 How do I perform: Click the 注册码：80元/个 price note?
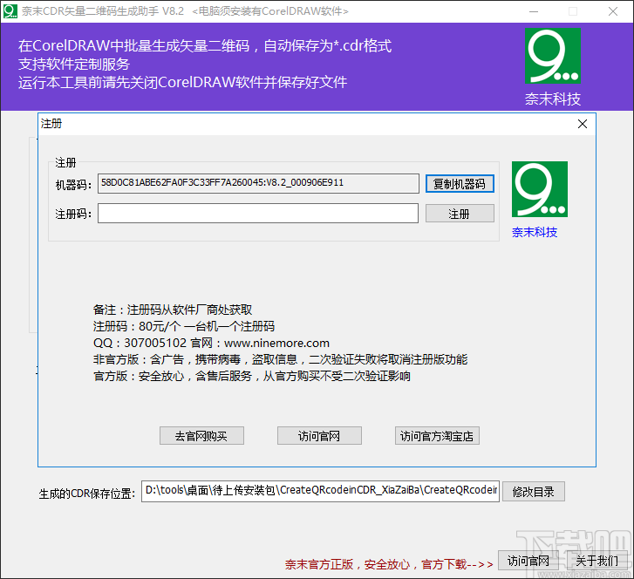(x=184, y=326)
